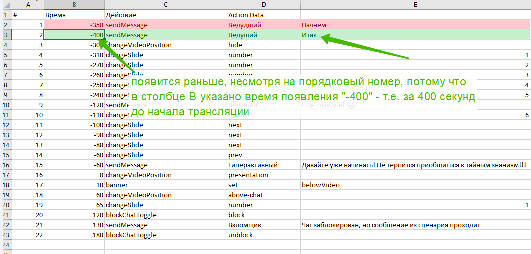Select the "unblock" cell
Viewport: 531px width, 254px height.
(263, 235)
